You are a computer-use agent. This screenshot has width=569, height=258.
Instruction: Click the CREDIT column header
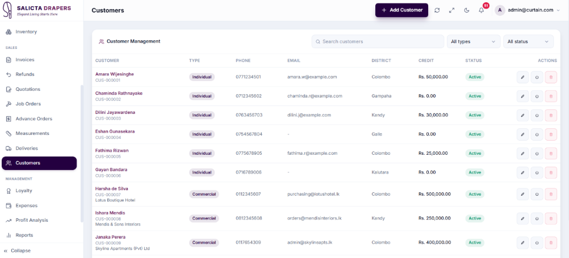(426, 61)
